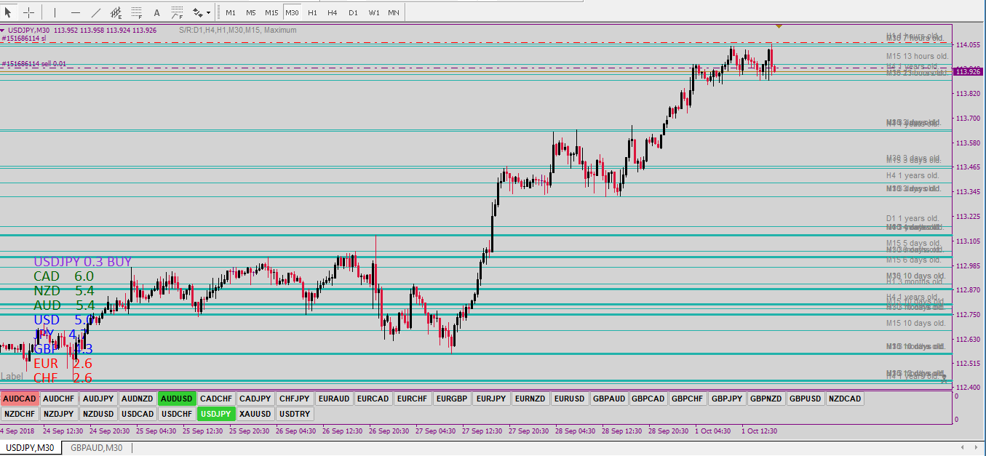Image resolution: width=986 pixels, height=456 pixels.
Task: Switch to GBPCHF via symbol button
Action: pos(688,399)
